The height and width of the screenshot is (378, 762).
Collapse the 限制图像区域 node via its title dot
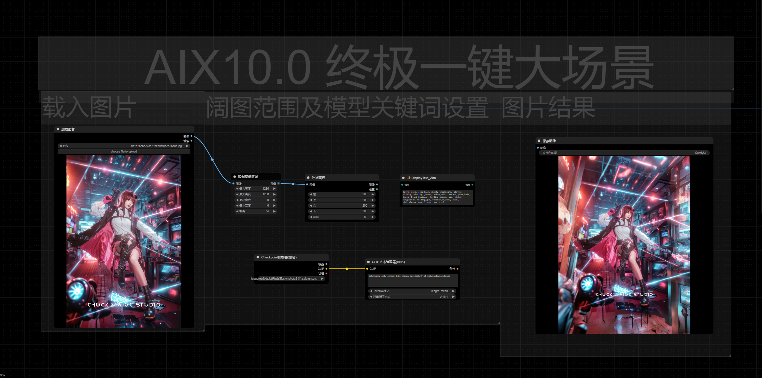234,177
